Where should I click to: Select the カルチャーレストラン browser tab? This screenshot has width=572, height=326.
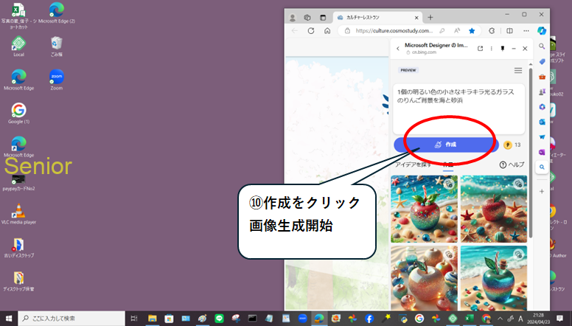coord(377,18)
